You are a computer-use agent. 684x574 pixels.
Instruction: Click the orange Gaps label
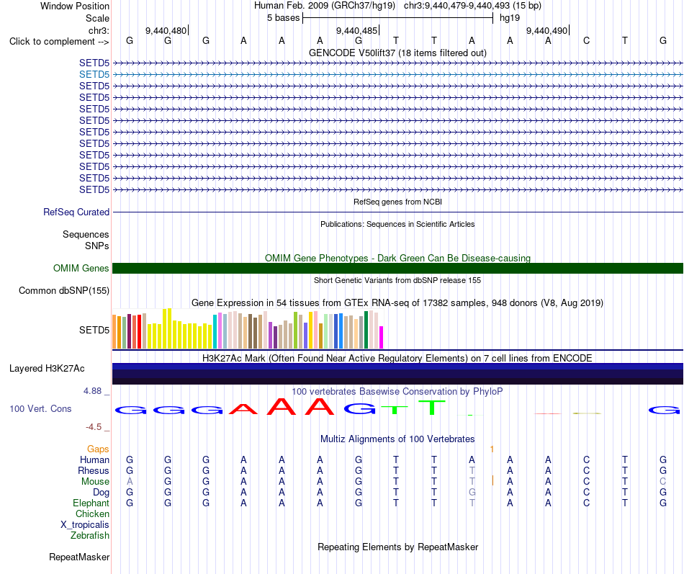point(98,449)
